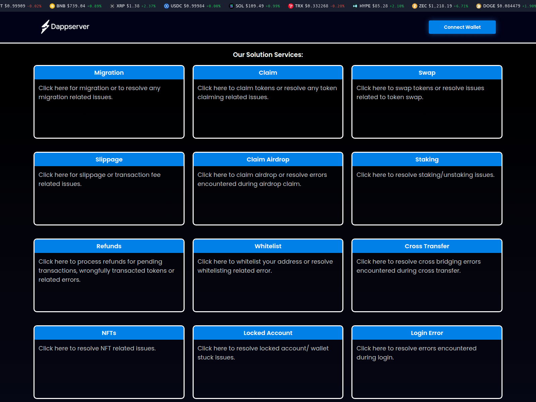Click the swap tokens description text
This screenshot has height=402, width=536.
tap(420, 92)
